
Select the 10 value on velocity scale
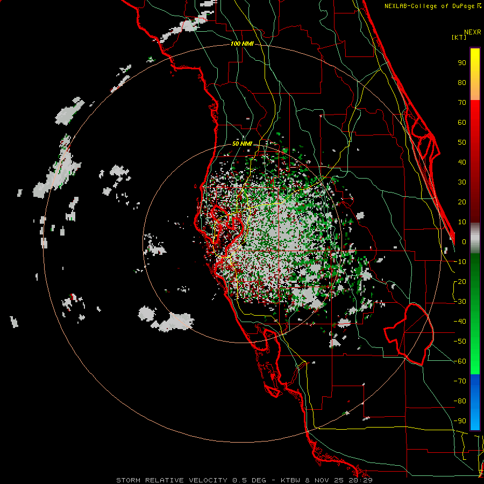(x=462, y=222)
